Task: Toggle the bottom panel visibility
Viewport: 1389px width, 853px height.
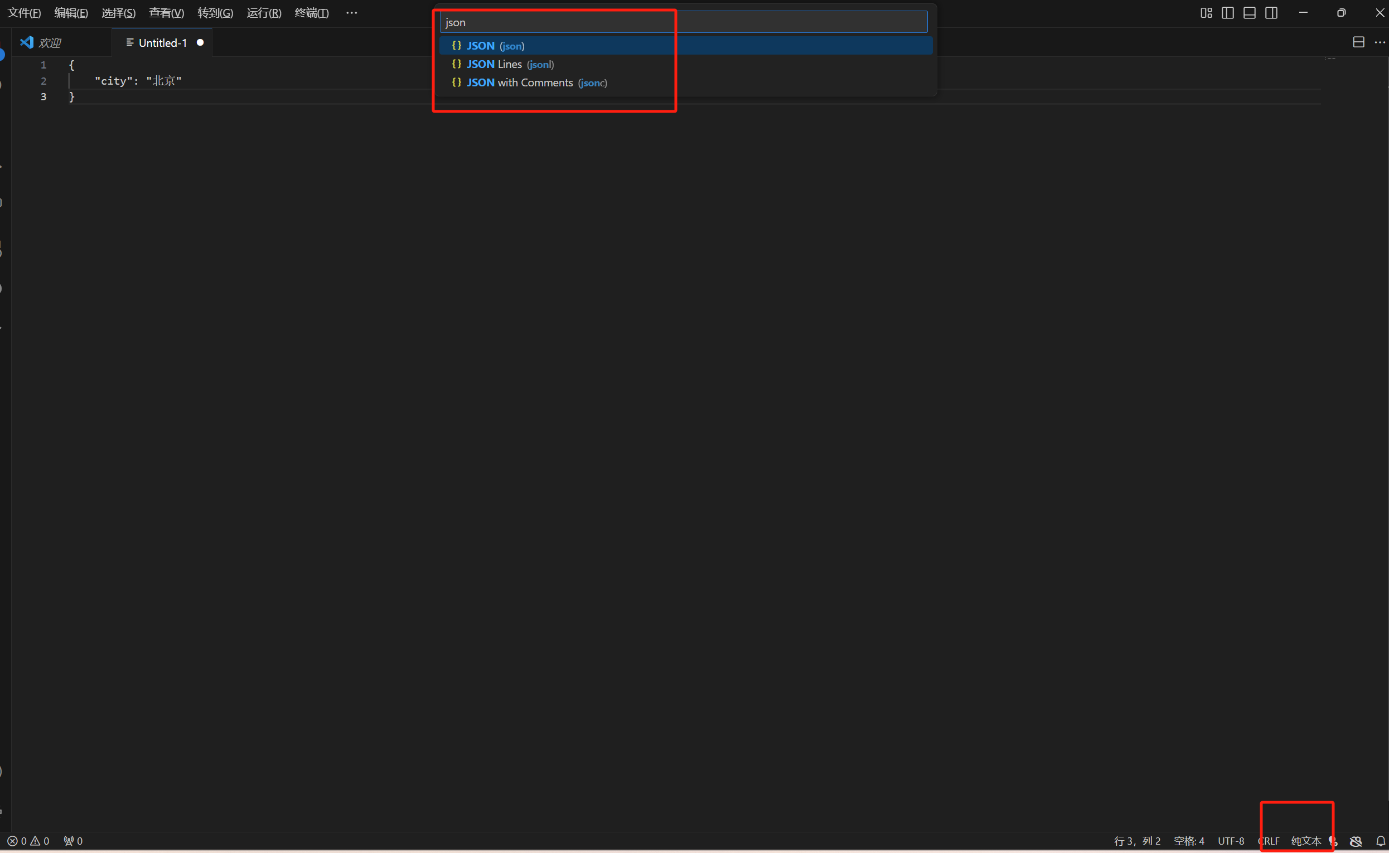Action: (1250, 13)
